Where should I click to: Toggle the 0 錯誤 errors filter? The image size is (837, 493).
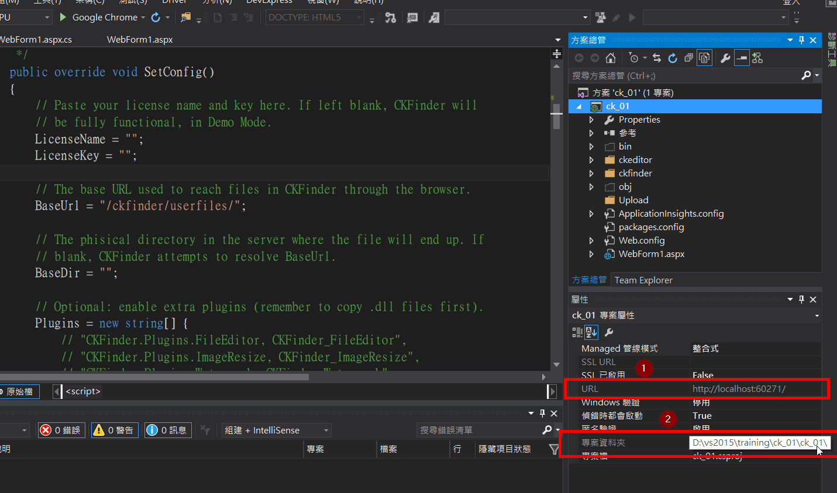(x=61, y=430)
